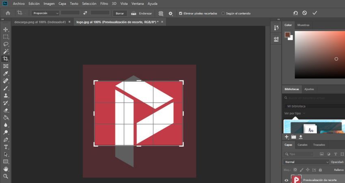This screenshot has height=183, width=345.
Task: Open crop tool preset picker
Action: tap(21, 13)
